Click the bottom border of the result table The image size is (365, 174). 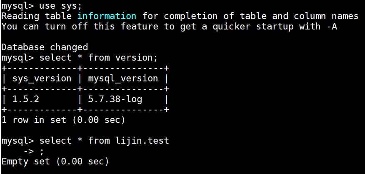coord(85,110)
